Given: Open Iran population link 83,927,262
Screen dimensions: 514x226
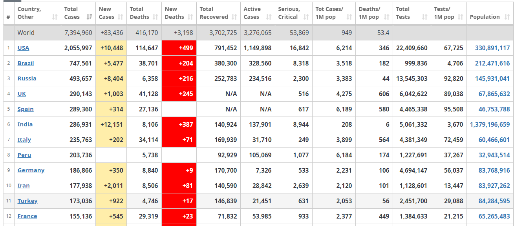Looking at the screenshot, I should (x=494, y=186).
